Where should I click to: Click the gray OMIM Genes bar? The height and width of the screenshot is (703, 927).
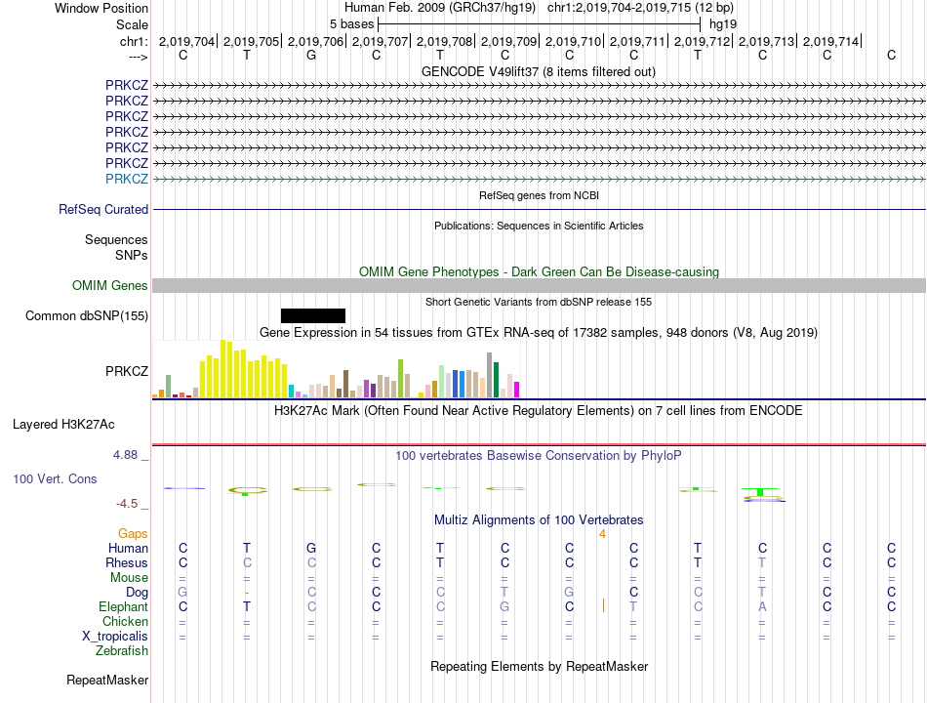click(x=540, y=286)
